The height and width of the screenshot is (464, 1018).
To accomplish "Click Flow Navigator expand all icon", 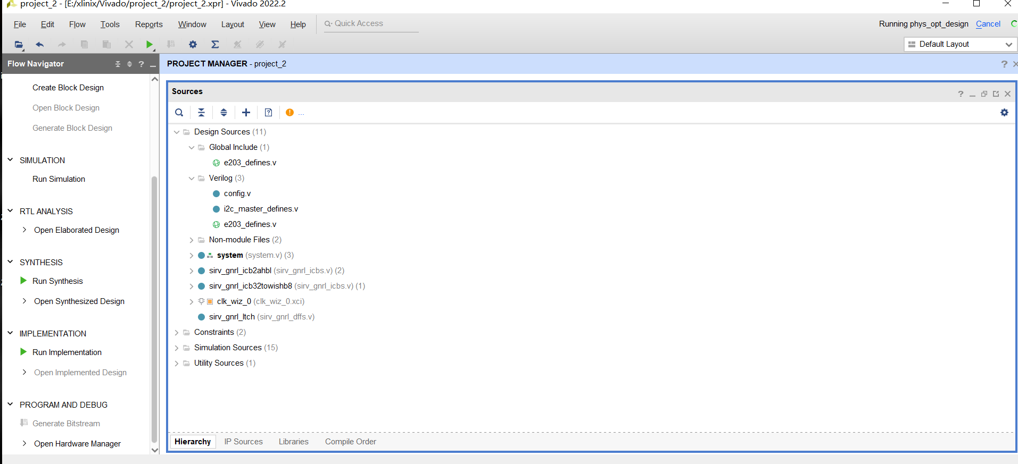I will [129, 64].
